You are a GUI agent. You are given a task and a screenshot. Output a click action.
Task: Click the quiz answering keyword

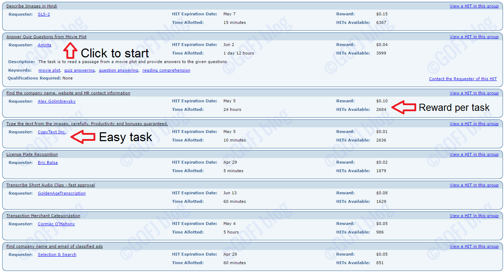(79, 70)
